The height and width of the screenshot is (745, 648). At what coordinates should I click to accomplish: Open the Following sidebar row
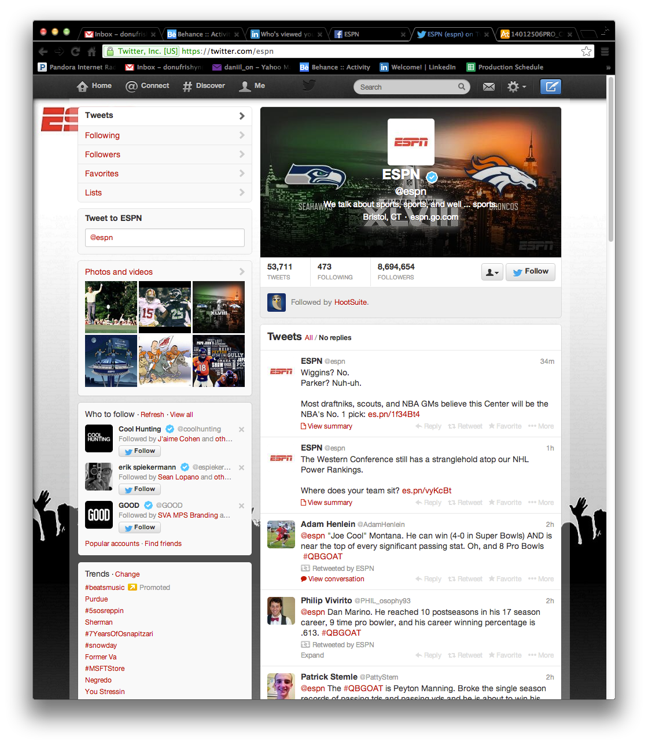pyautogui.click(x=165, y=135)
